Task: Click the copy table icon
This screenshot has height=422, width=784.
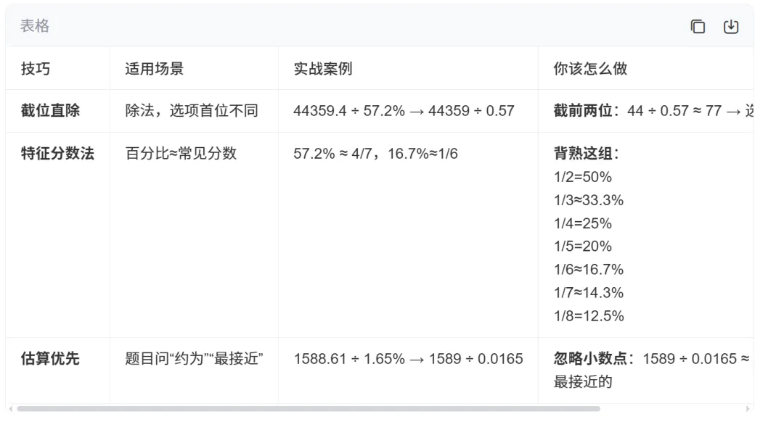Action: (x=698, y=27)
